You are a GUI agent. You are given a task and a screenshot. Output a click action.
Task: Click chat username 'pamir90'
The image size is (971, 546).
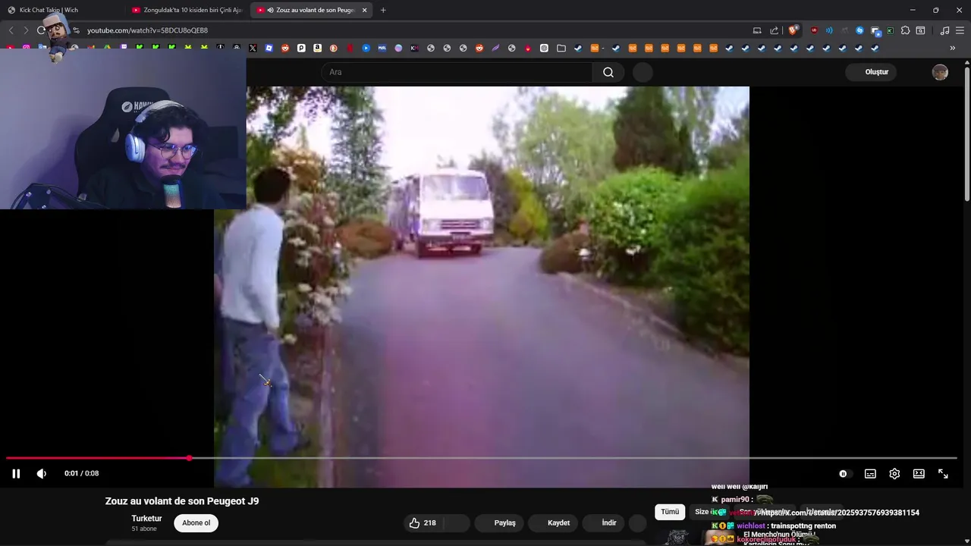(x=736, y=500)
